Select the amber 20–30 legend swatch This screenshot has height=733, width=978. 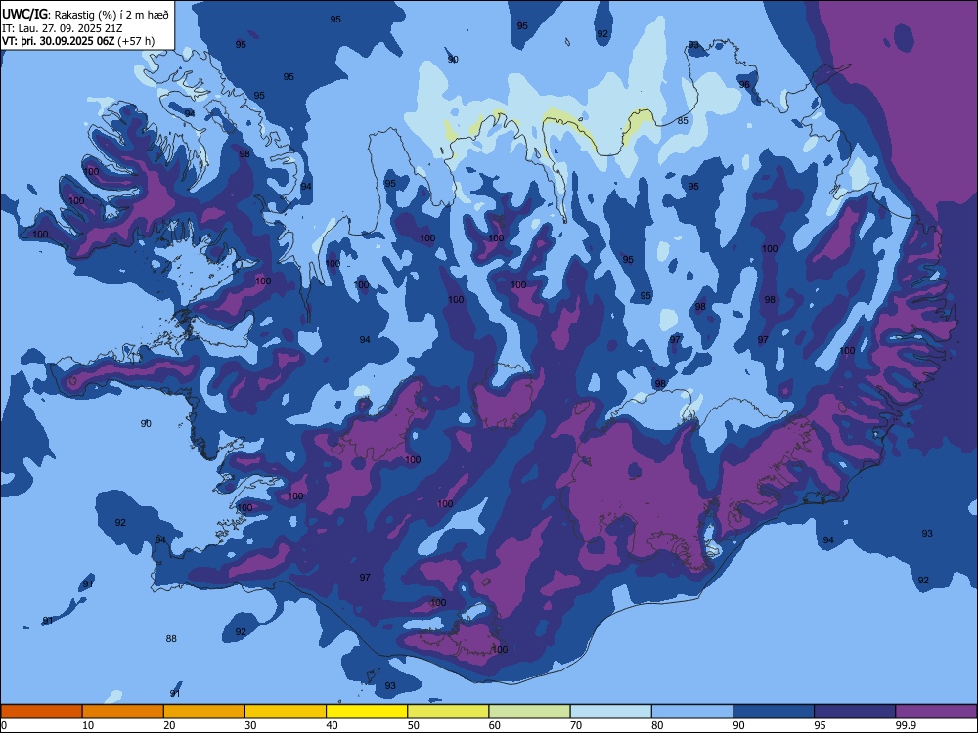[x=204, y=711]
